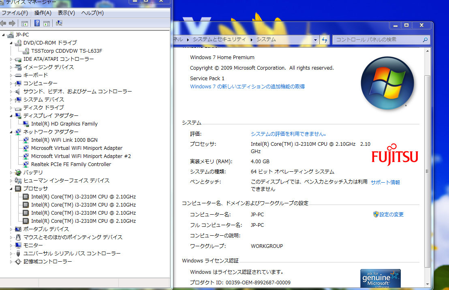Click the ask for genuine Microsoft badge

point(380,279)
